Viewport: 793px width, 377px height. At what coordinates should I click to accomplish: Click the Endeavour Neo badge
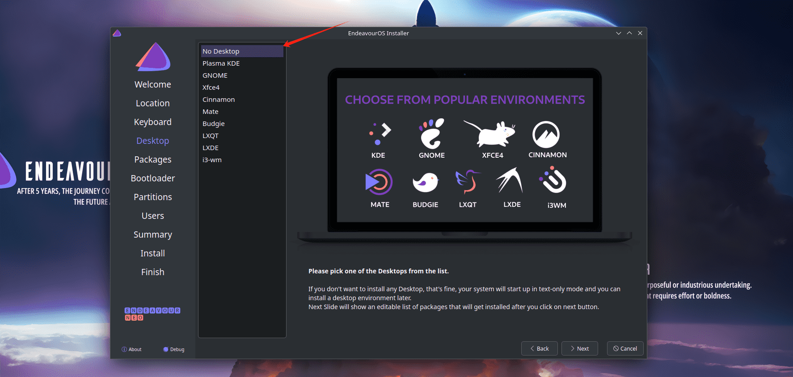coord(152,314)
